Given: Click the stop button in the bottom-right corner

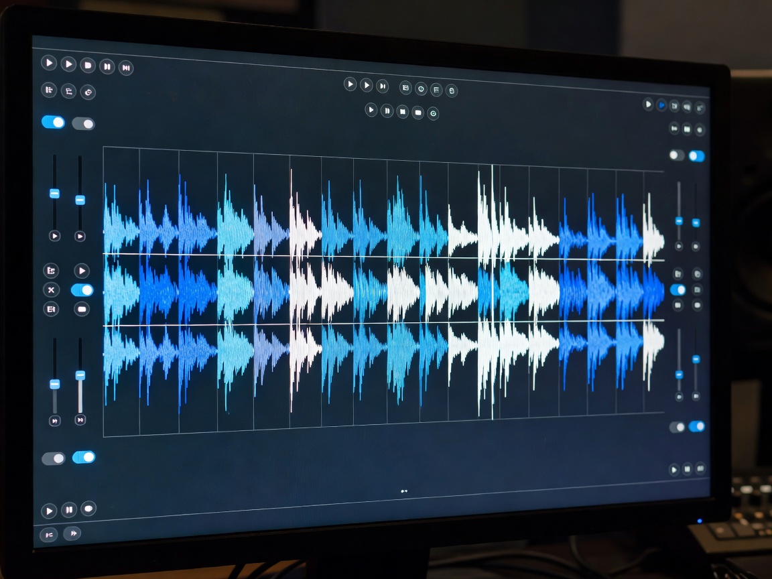Looking at the screenshot, I should 688,468.
